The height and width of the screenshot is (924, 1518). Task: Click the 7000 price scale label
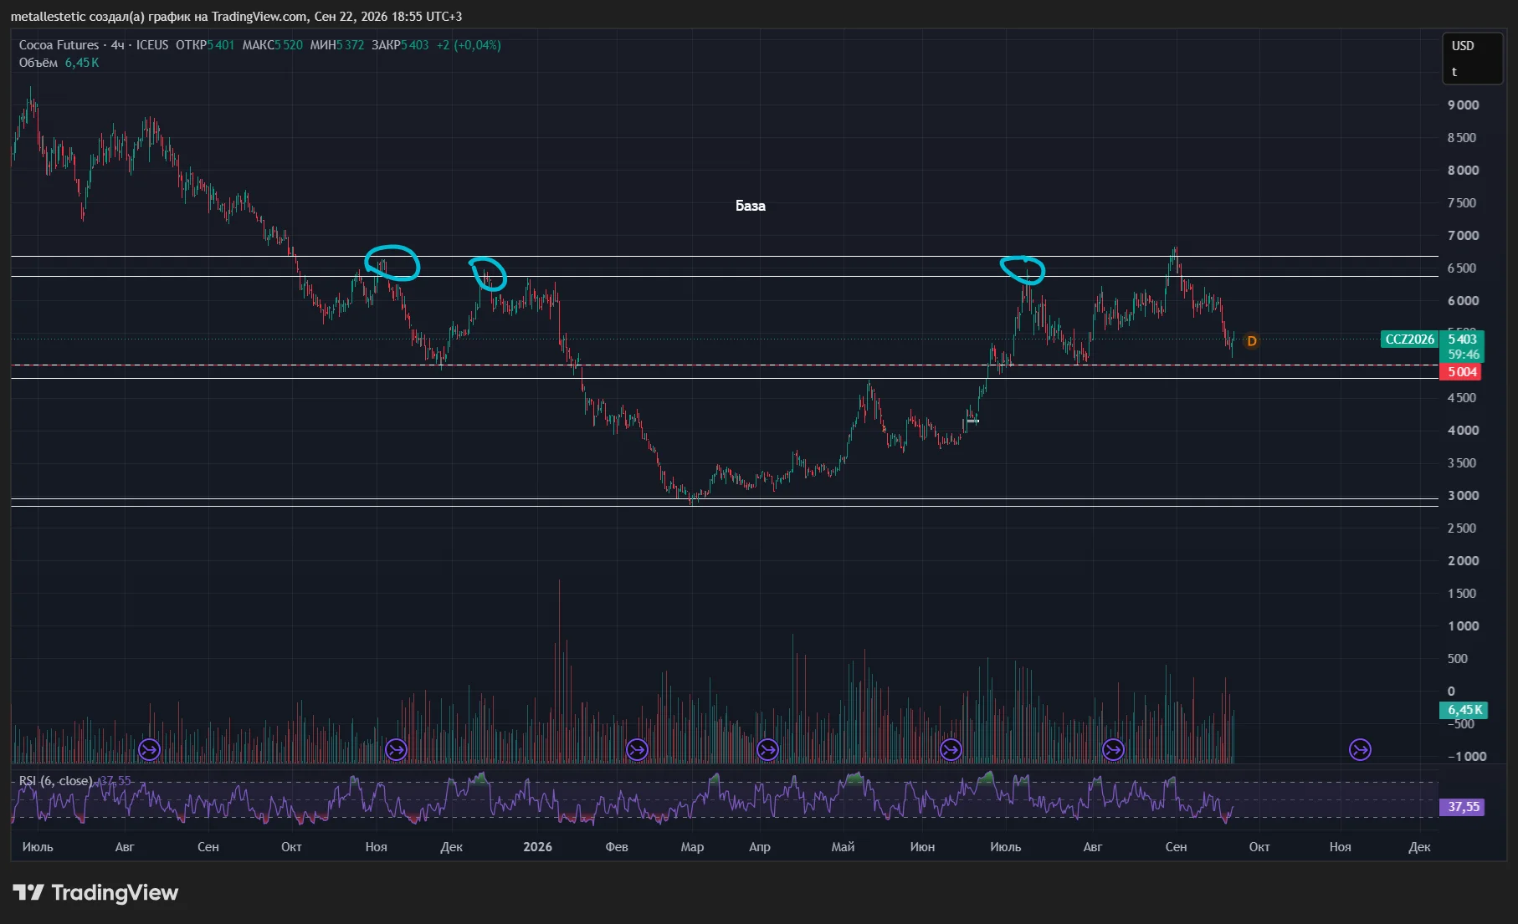[x=1464, y=236]
